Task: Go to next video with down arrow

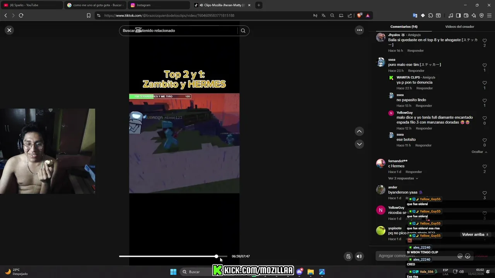Action: (x=359, y=144)
